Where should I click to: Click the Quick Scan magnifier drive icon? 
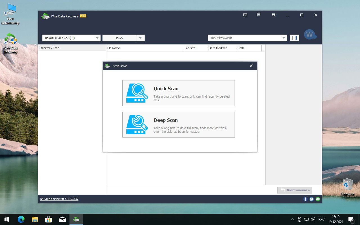coord(137,93)
